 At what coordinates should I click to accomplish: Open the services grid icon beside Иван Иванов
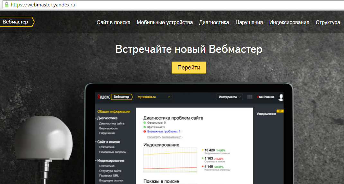click(250, 97)
